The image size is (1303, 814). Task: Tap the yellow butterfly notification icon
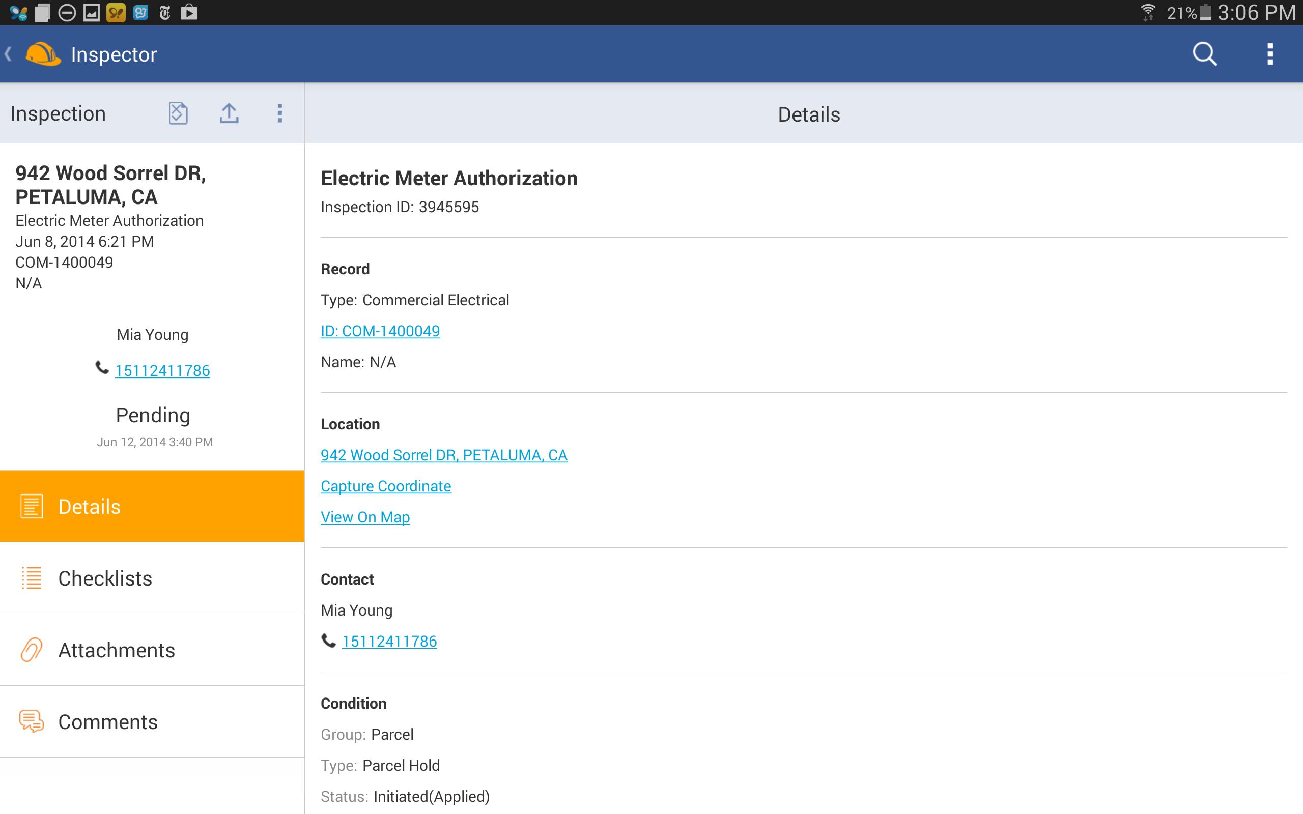[116, 12]
